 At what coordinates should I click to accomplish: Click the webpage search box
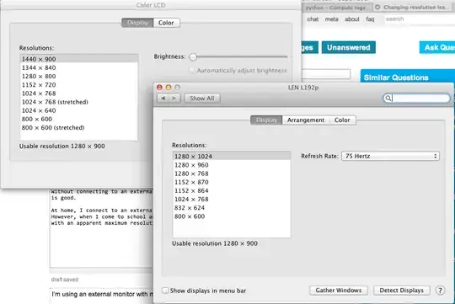click(x=420, y=19)
